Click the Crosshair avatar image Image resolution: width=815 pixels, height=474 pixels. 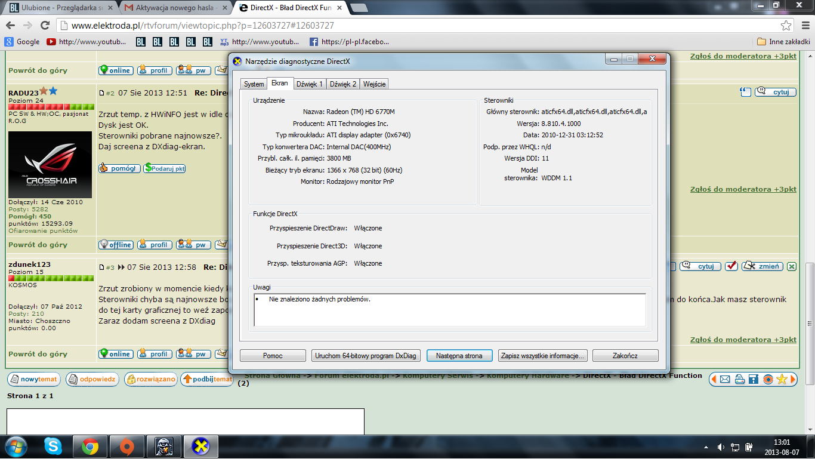coord(50,165)
